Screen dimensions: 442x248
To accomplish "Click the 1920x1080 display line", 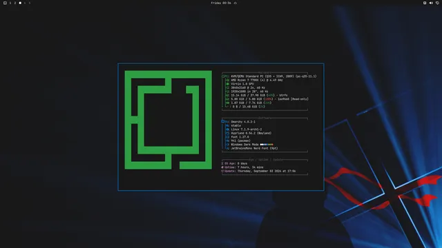I will click(x=249, y=92).
